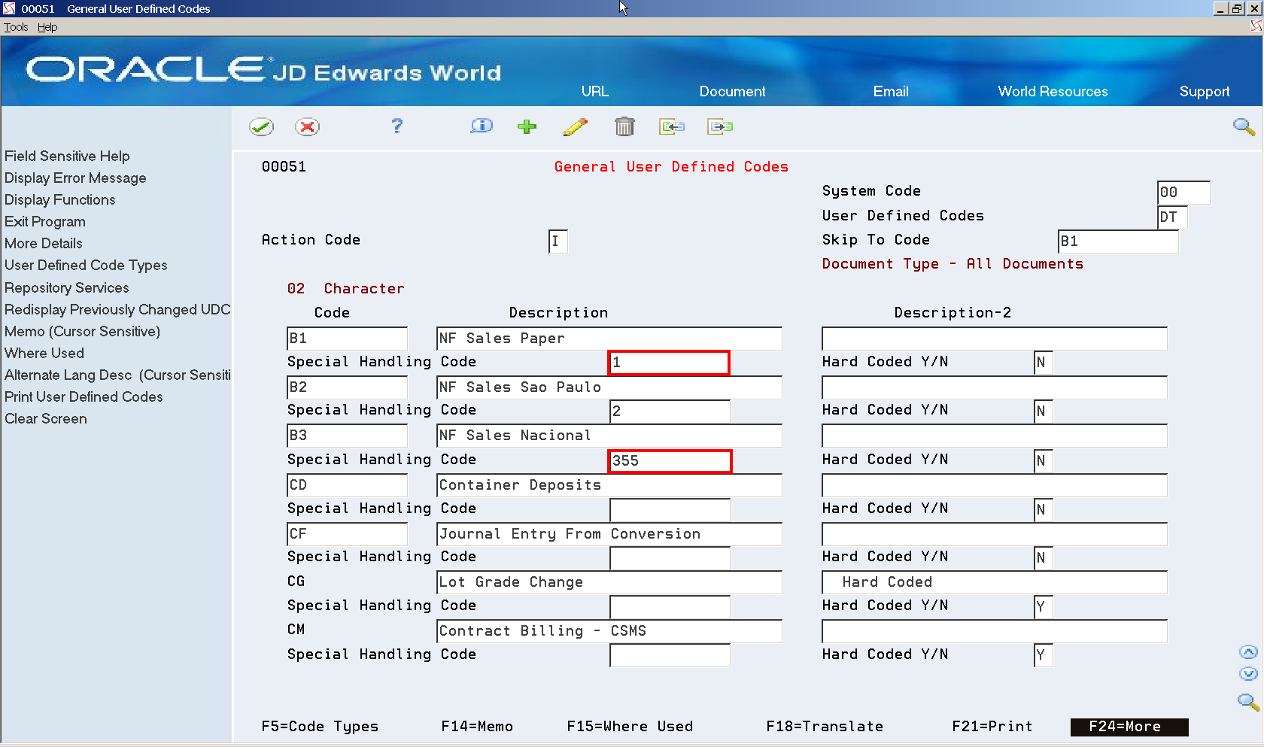Select Field Sensitive Help in the sidebar

click(67, 156)
